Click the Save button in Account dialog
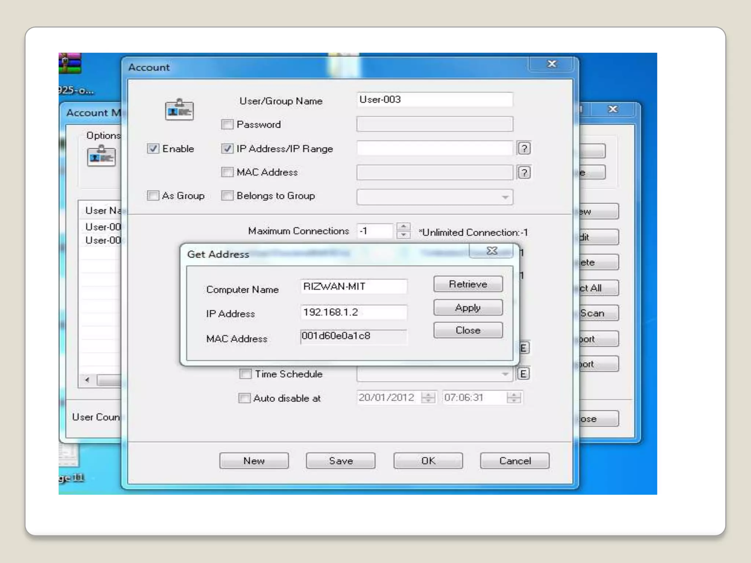Screen dimensions: 751x563 point(340,461)
